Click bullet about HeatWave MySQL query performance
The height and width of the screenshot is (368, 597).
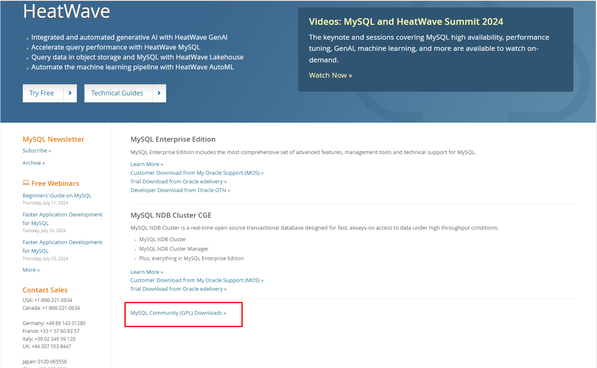[116, 47]
